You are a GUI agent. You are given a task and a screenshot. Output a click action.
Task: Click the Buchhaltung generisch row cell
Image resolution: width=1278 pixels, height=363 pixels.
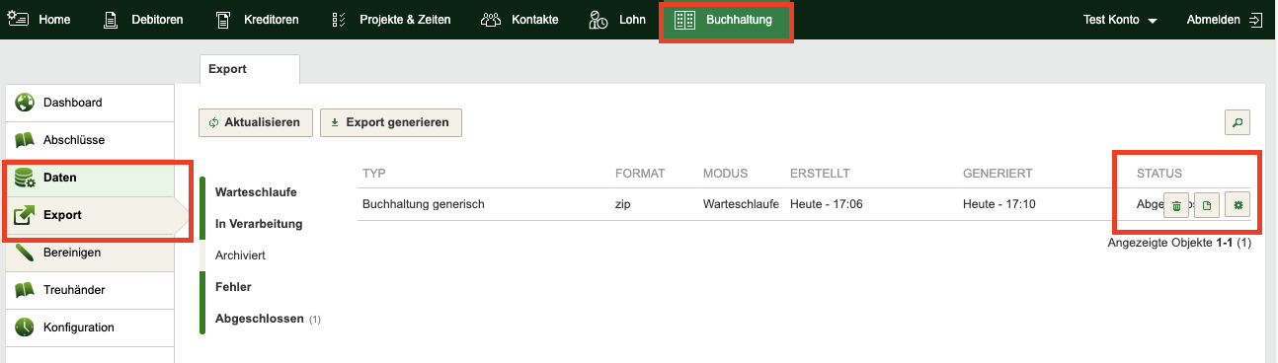(x=424, y=205)
